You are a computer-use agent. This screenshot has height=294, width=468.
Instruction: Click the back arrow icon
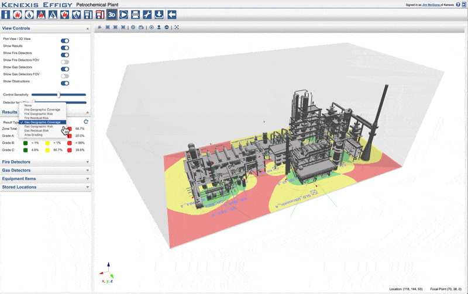pos(171,14)
